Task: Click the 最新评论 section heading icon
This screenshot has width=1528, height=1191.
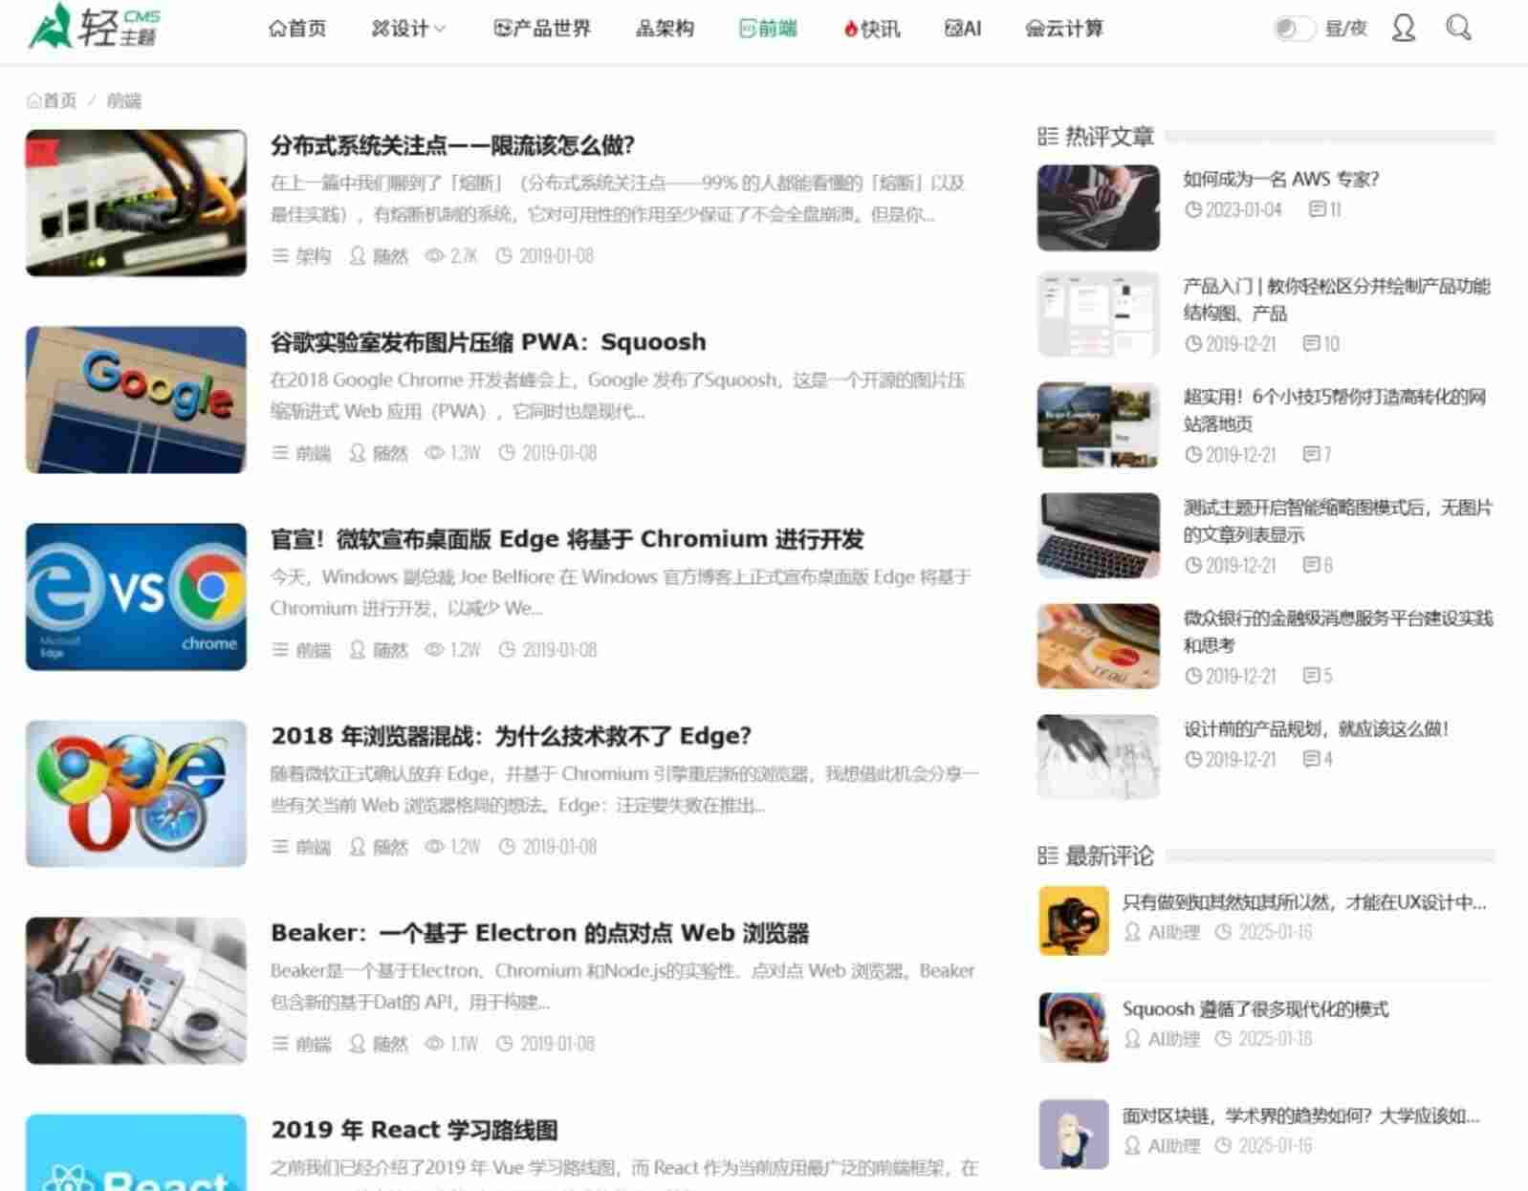Action: [x=1047, y=855]
